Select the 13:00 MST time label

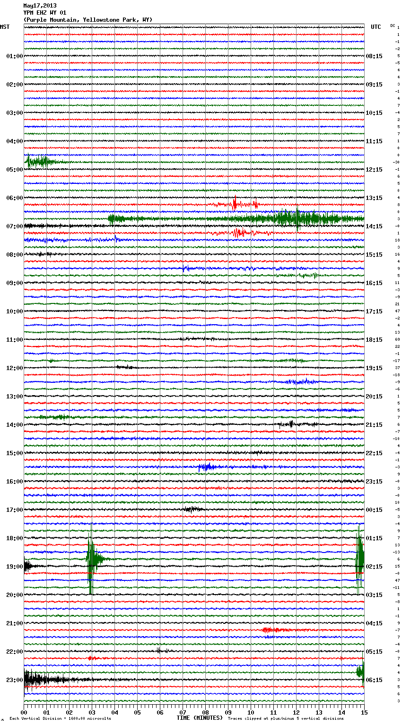15,397
